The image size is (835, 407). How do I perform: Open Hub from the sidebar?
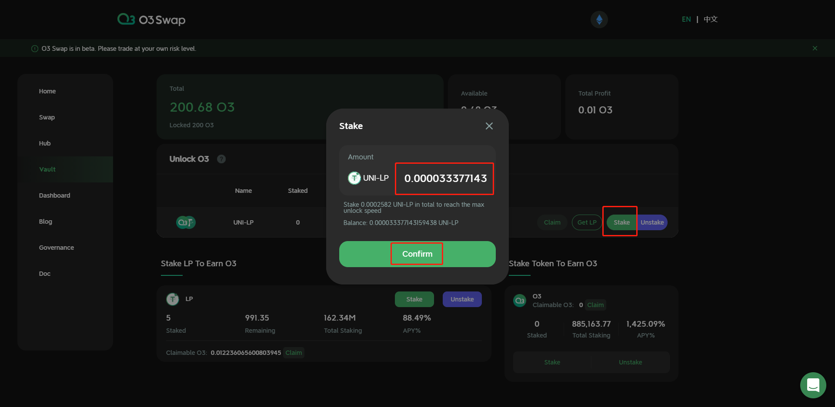45,143
